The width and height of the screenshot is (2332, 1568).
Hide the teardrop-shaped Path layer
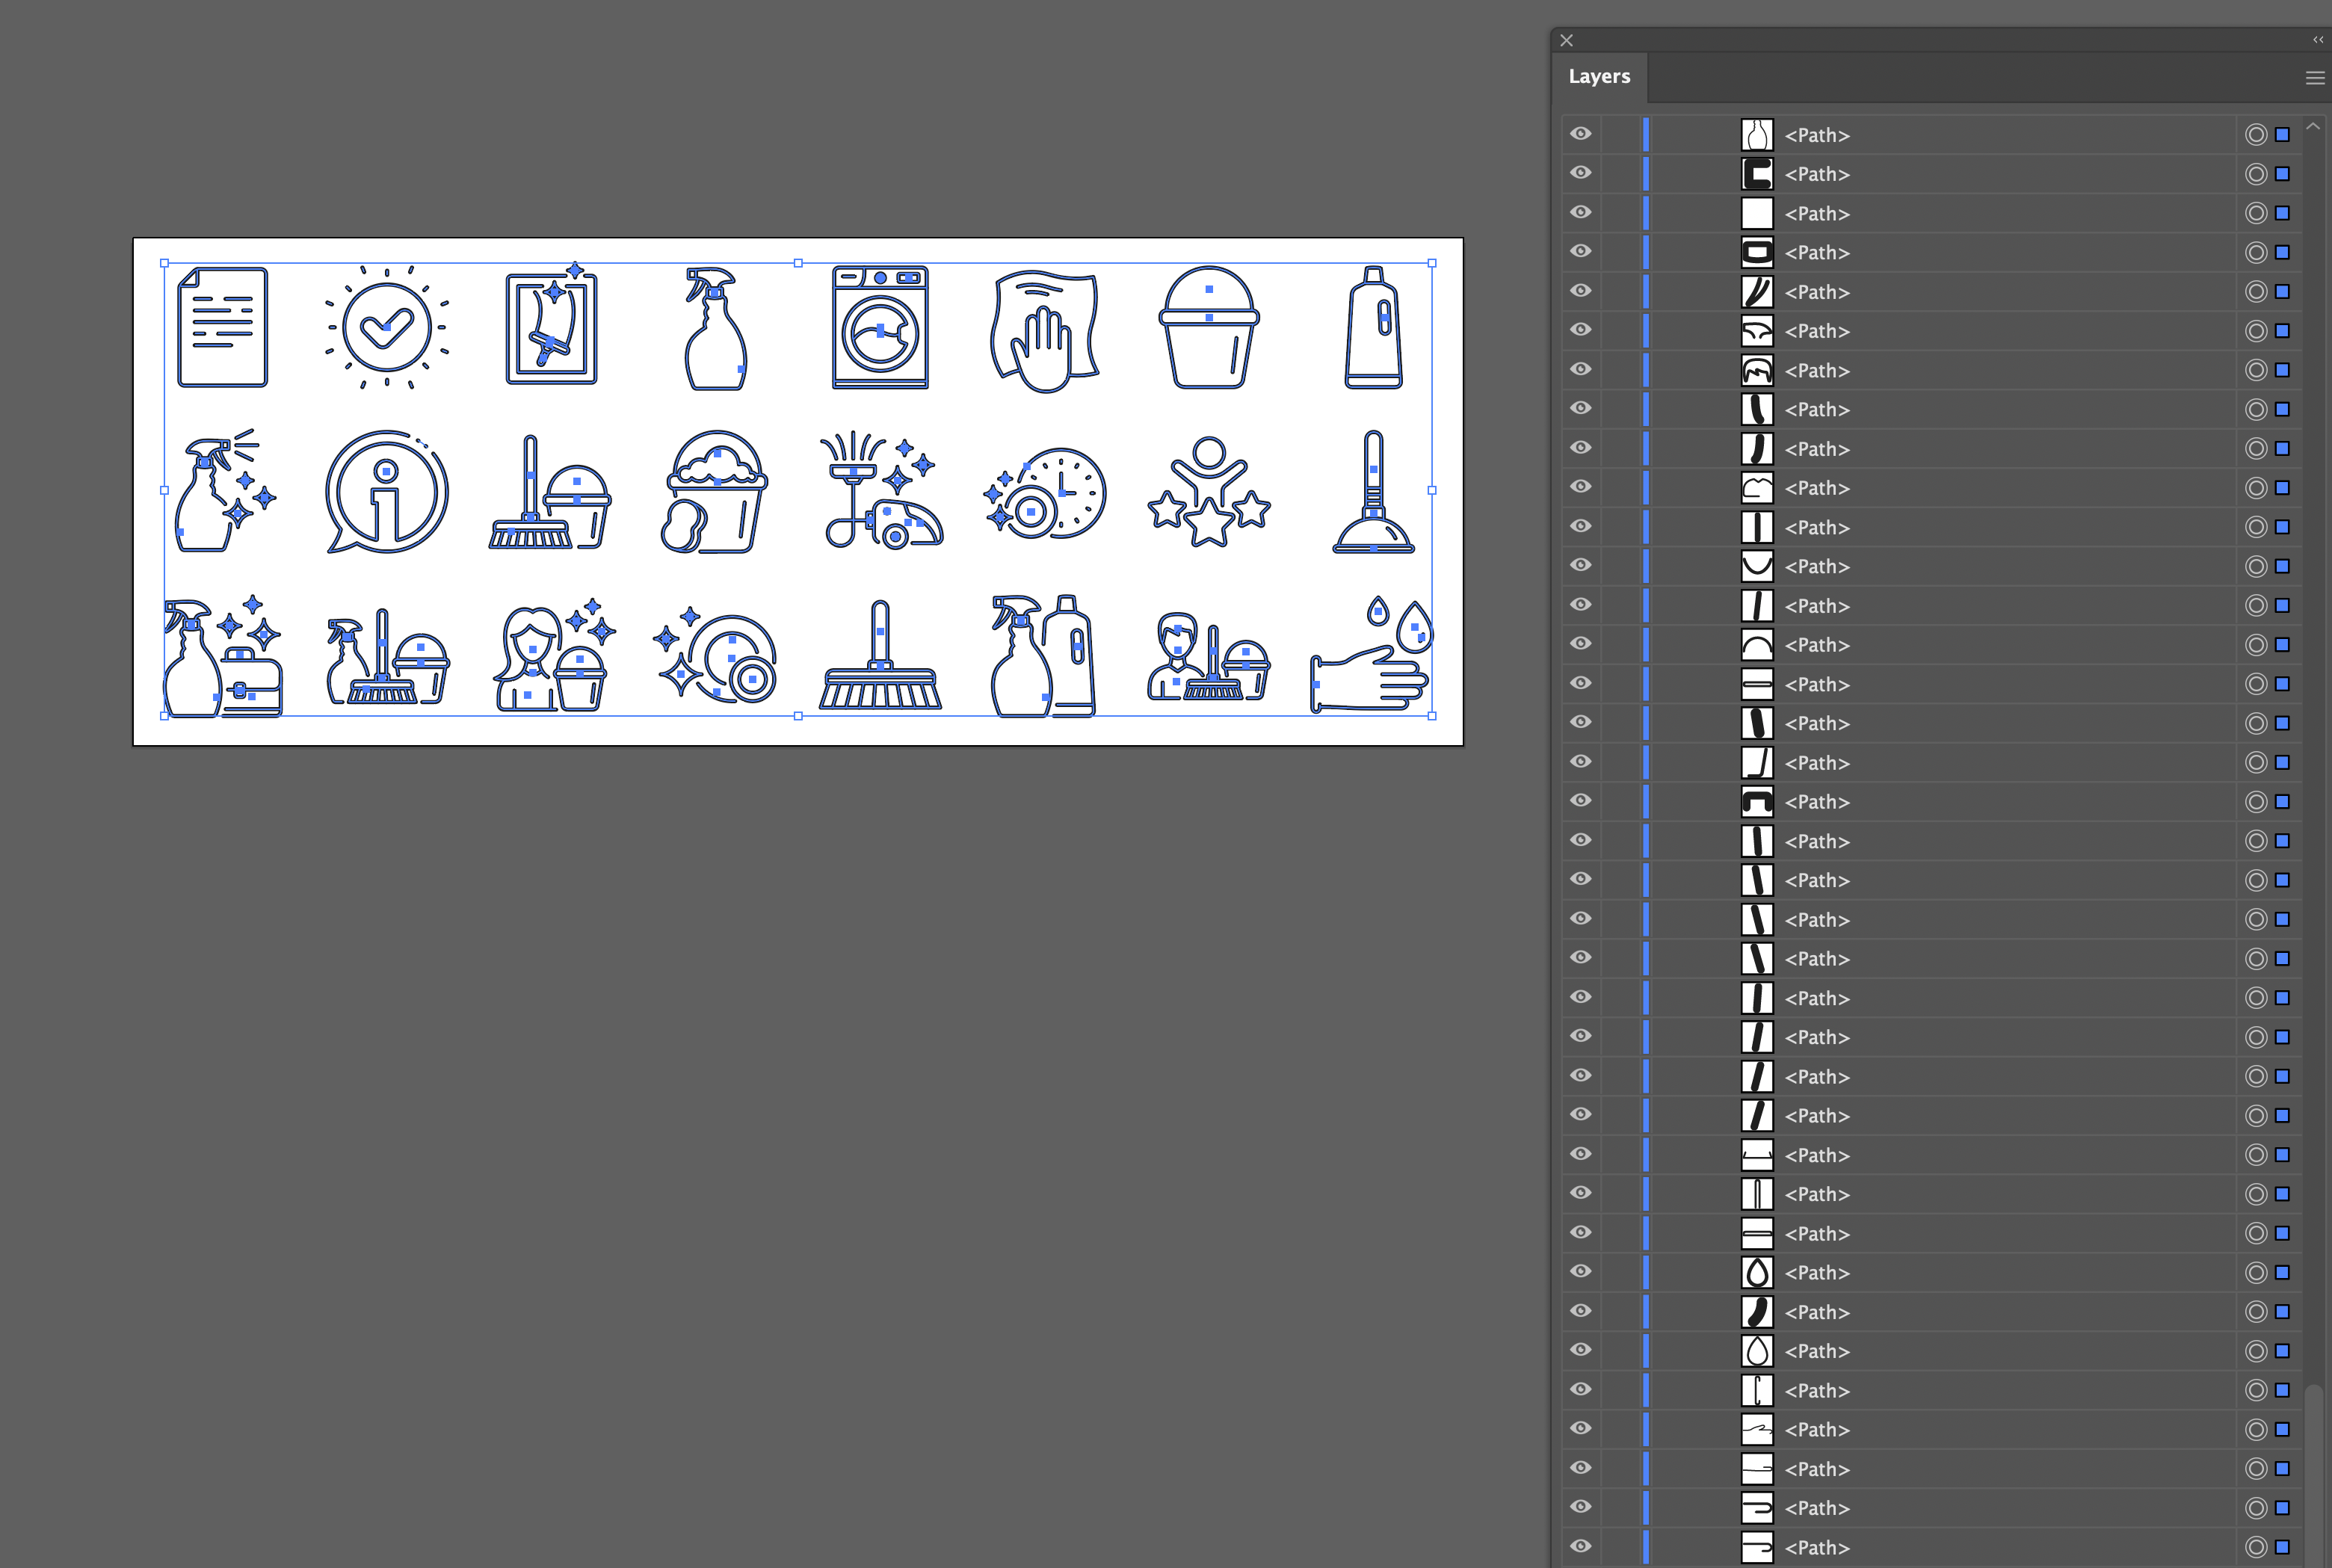tap(1580, 1272)
